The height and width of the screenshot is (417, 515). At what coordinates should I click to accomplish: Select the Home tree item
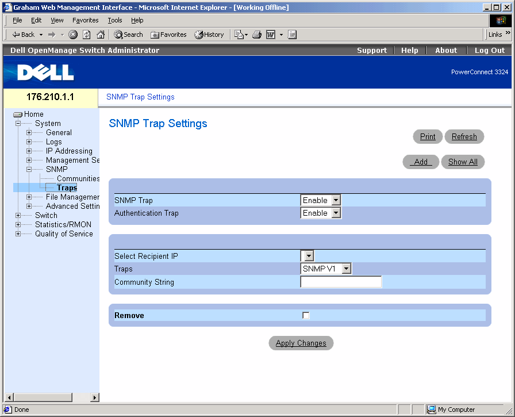pyautogui.click(x=34, y=114)
